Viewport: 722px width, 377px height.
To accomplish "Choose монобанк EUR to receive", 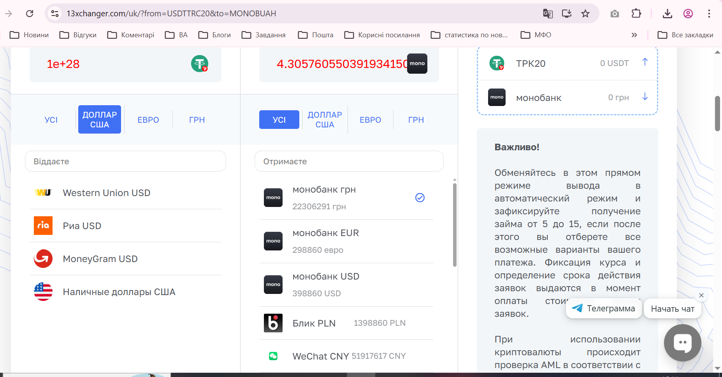I will 346,241.
